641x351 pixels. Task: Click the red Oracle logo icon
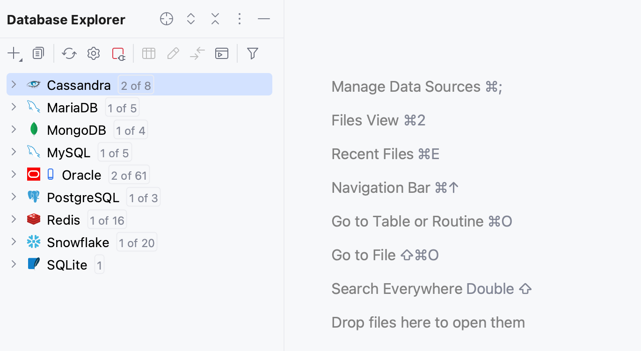point(34,175)
